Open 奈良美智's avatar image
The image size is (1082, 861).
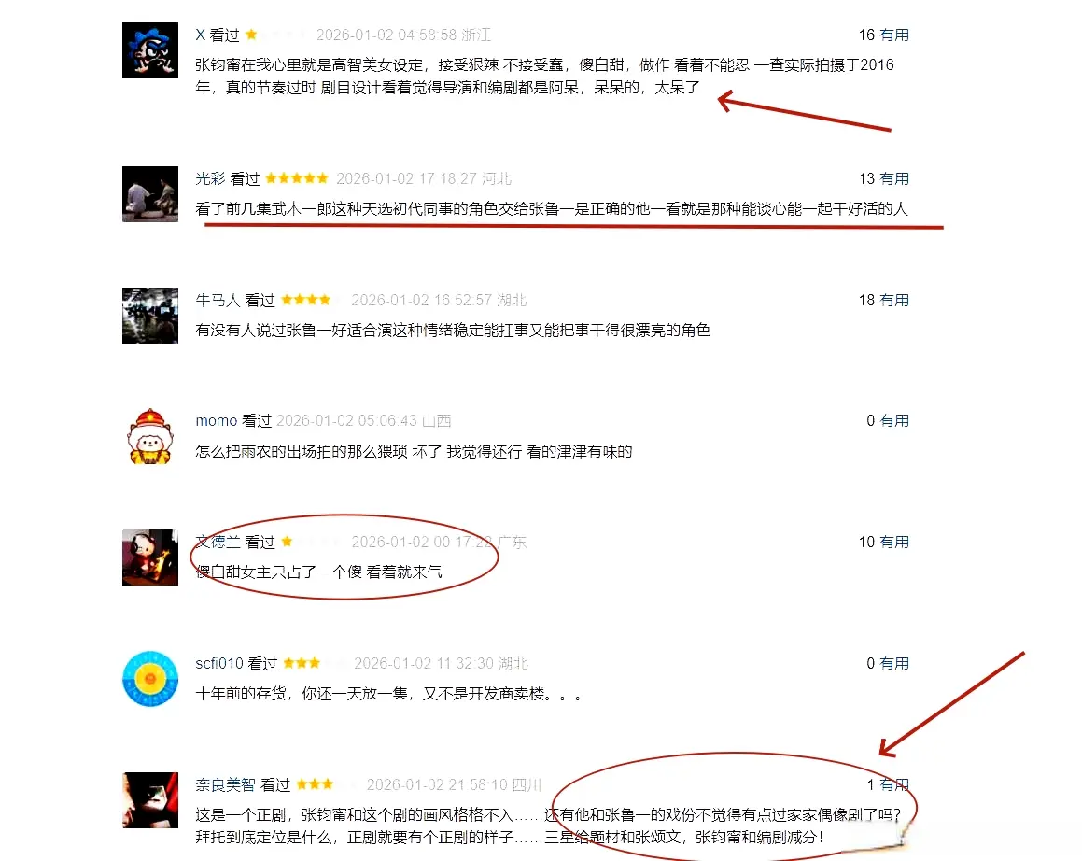coord(149,799)
